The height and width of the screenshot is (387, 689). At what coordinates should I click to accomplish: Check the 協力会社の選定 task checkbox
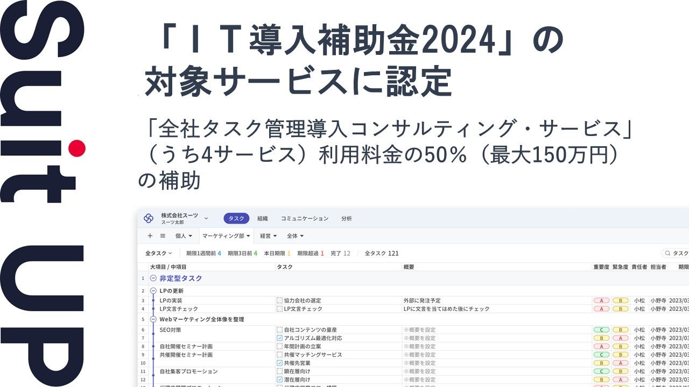[279, 300]
